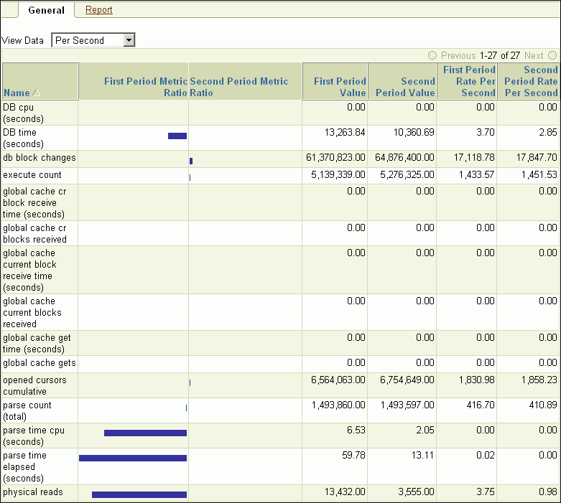Screen dimensions: 561x503
Task: Click the Name column sort triangle
Action: pos(37,93)
